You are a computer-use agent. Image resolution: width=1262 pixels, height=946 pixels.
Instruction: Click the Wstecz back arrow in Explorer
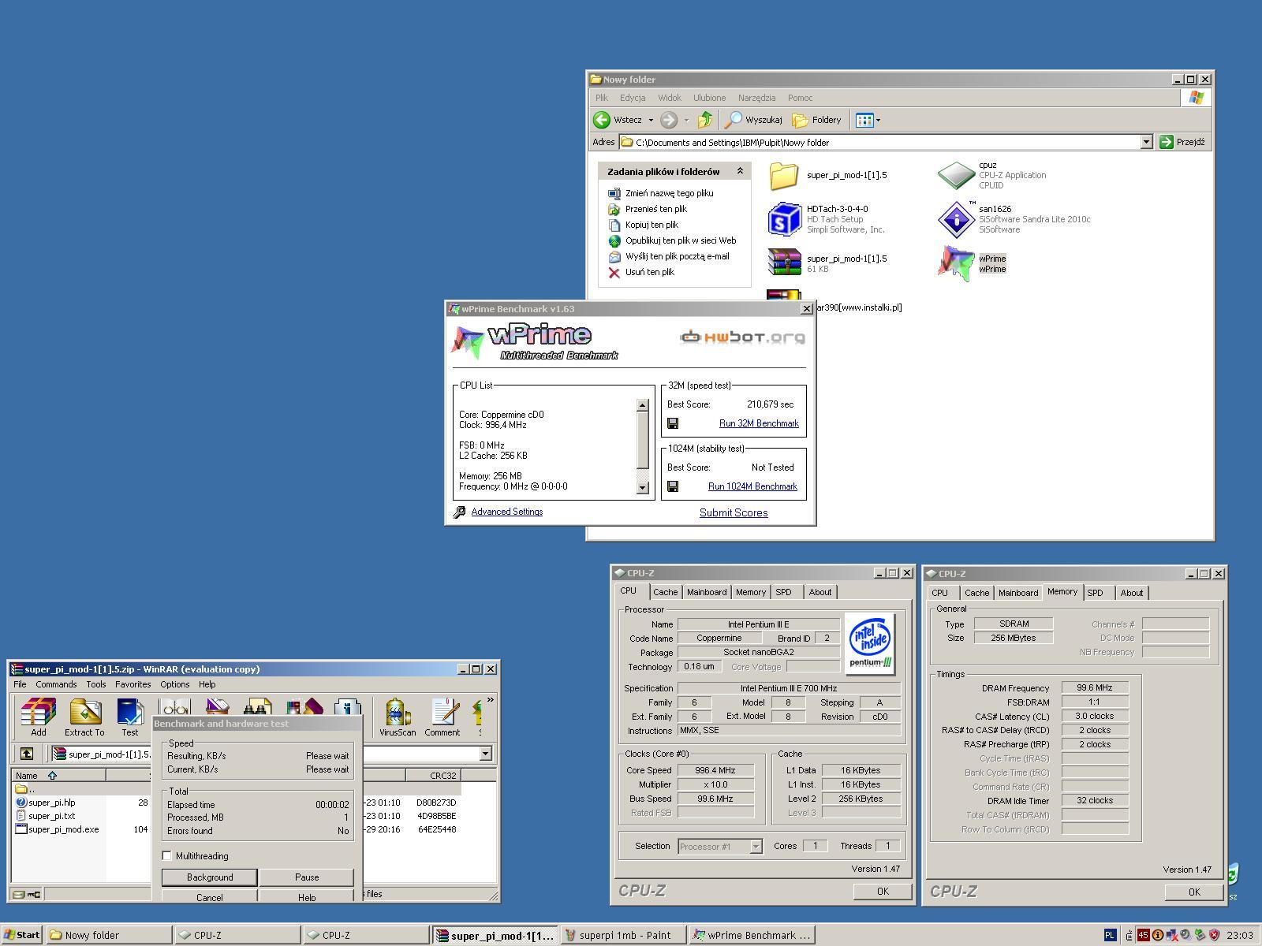coord(602,120)
